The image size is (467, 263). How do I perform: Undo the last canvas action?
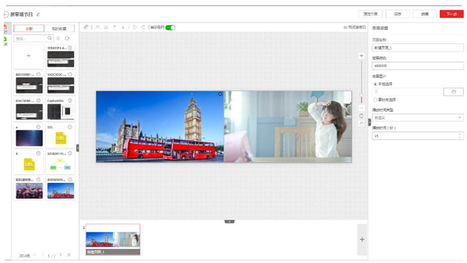tap(135, 27)
